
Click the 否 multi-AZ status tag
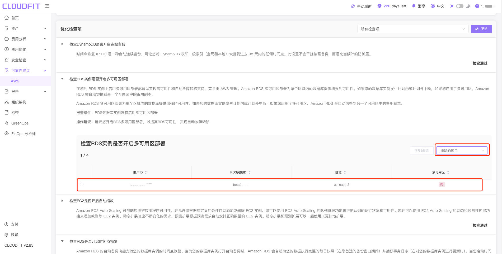(442, 185)
